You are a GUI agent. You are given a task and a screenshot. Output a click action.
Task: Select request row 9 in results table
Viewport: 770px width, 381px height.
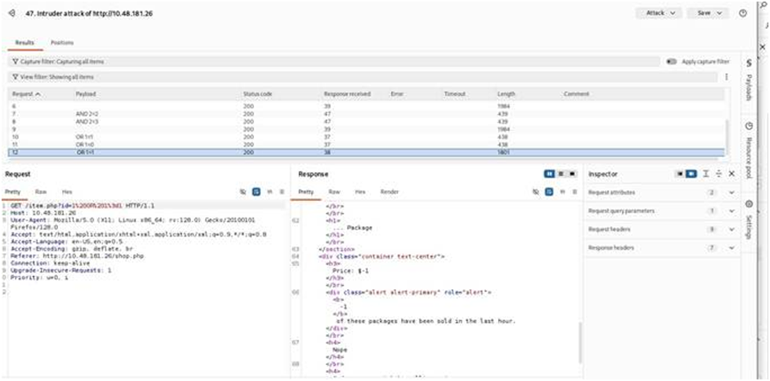click(x=366, y=129)
